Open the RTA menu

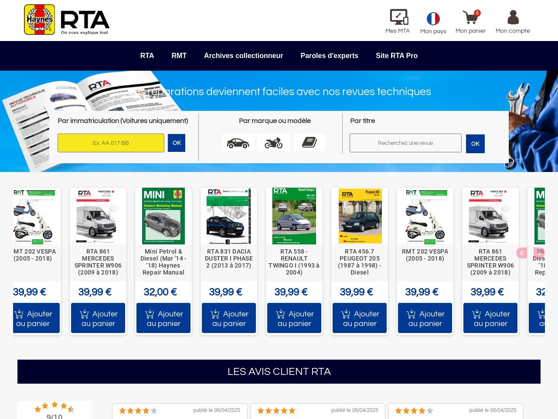coord(147,55)
